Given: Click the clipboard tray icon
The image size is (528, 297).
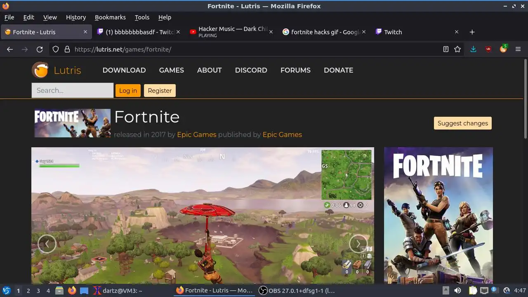Looking at the screenshot, I should [x=473, y=290].
